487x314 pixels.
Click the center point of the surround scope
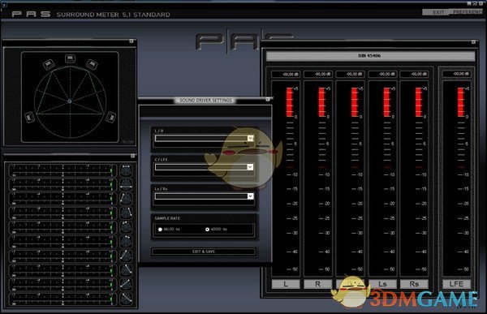70,101
